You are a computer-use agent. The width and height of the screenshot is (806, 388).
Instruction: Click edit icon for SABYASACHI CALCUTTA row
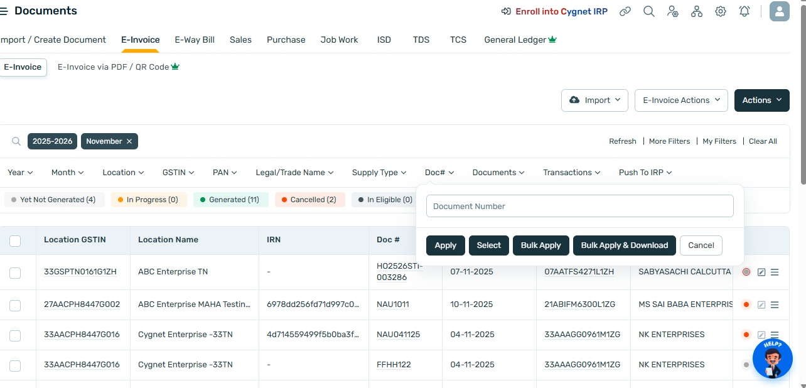point(761,272)
